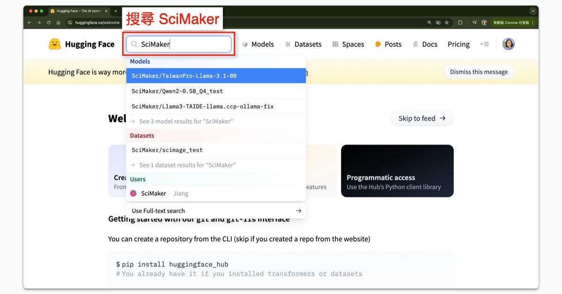
Task: Click the browser home icon
Action: (x=58, y=22)
